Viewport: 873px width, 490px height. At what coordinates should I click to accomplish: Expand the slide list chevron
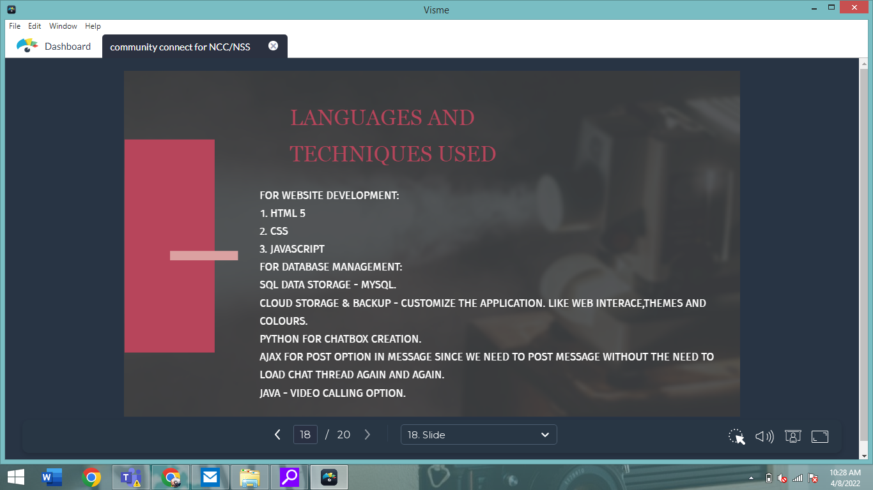point(545,435)
